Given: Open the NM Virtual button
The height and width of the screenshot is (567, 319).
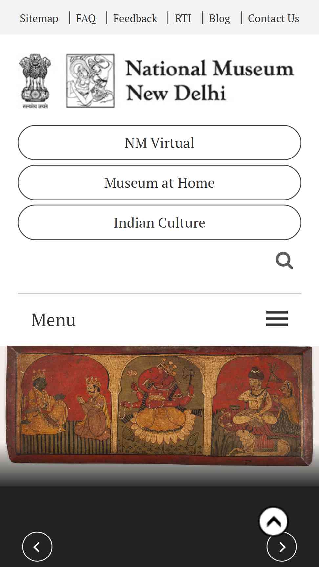Looking at the screenshot, I should coord(159,143).
